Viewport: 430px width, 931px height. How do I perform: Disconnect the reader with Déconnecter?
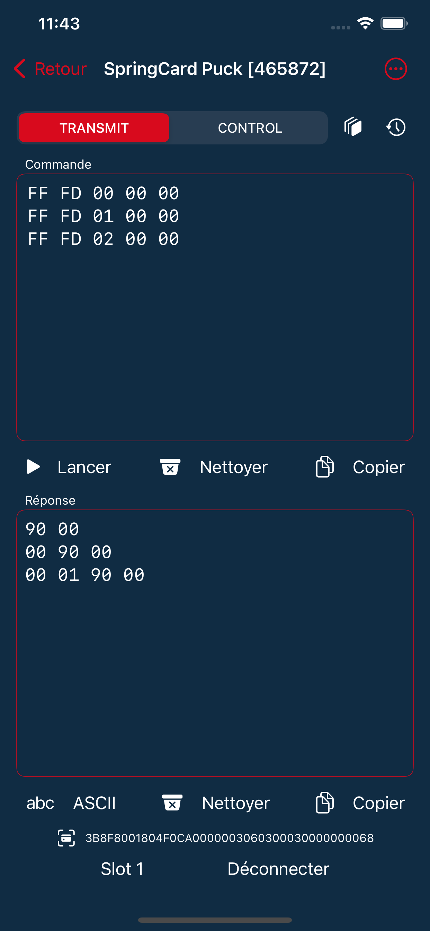278,868
